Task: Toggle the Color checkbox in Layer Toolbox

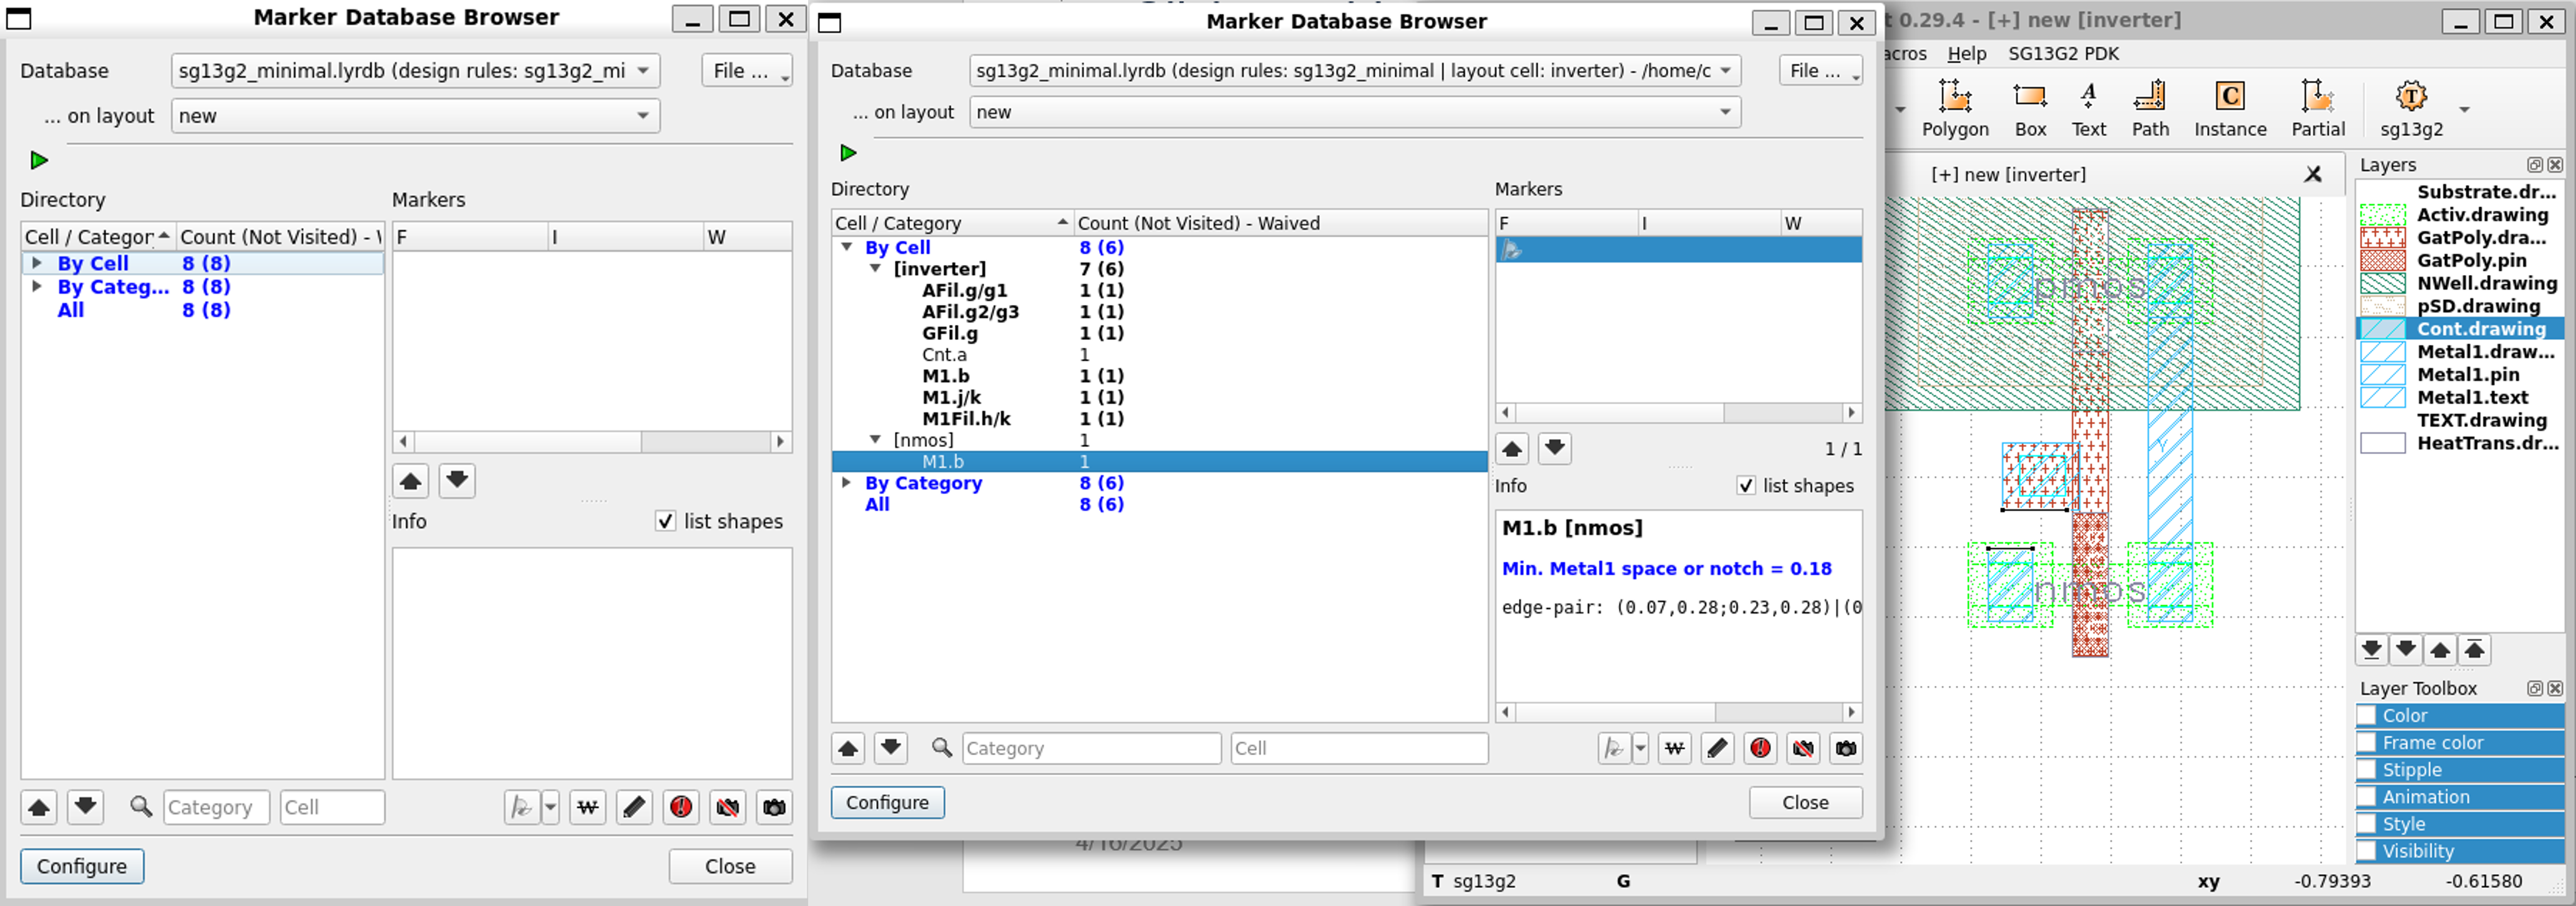Action: [2367, 715]
